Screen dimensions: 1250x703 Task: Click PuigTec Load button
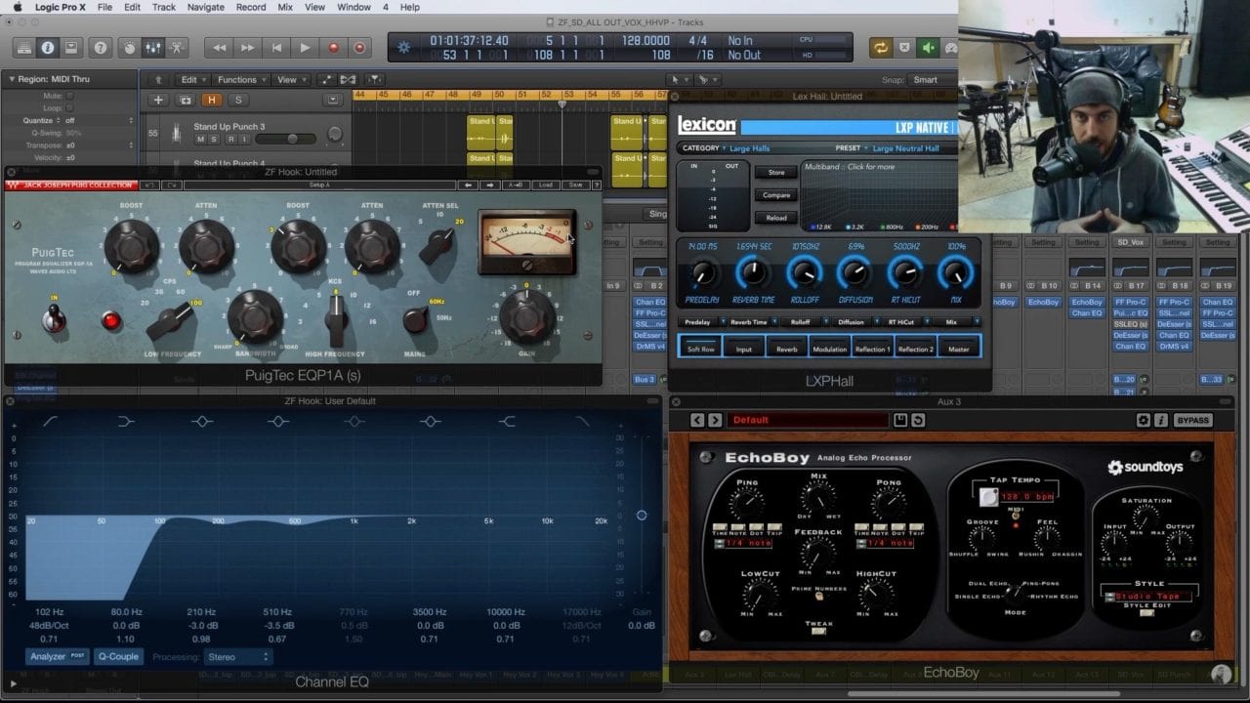pyautogui.click(x=545, y=185)
